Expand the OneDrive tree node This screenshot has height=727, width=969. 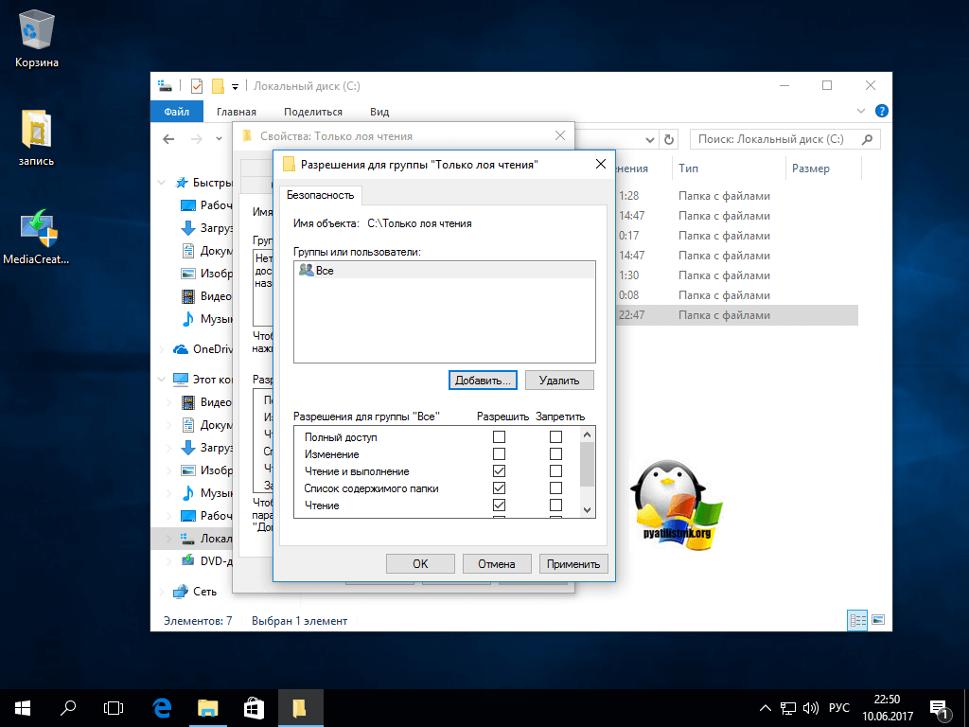click(161, 349)
